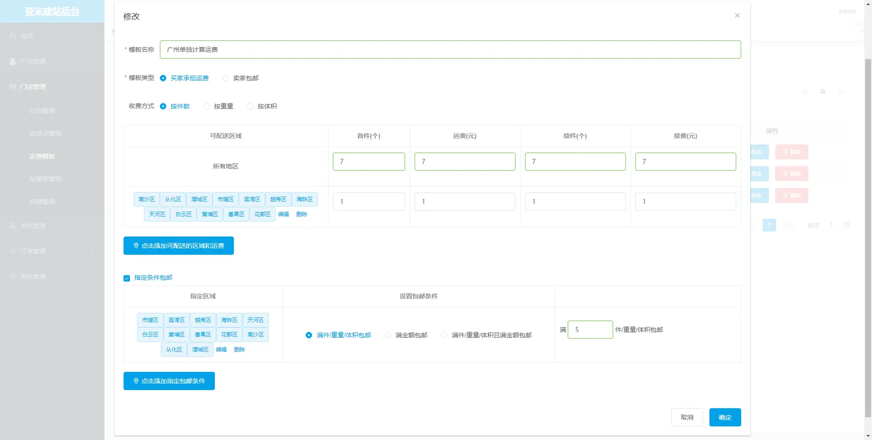Click the 满 quantity input showing 5
The image size is (872, 440).
(590, 330)
